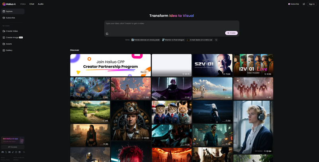
Task: Open the white-haired woman at night thumbnail
Action: click(213, 112)
